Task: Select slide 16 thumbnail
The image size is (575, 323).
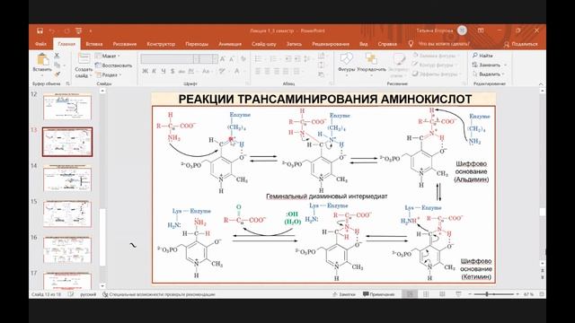Action: click(x=67, y=250)
